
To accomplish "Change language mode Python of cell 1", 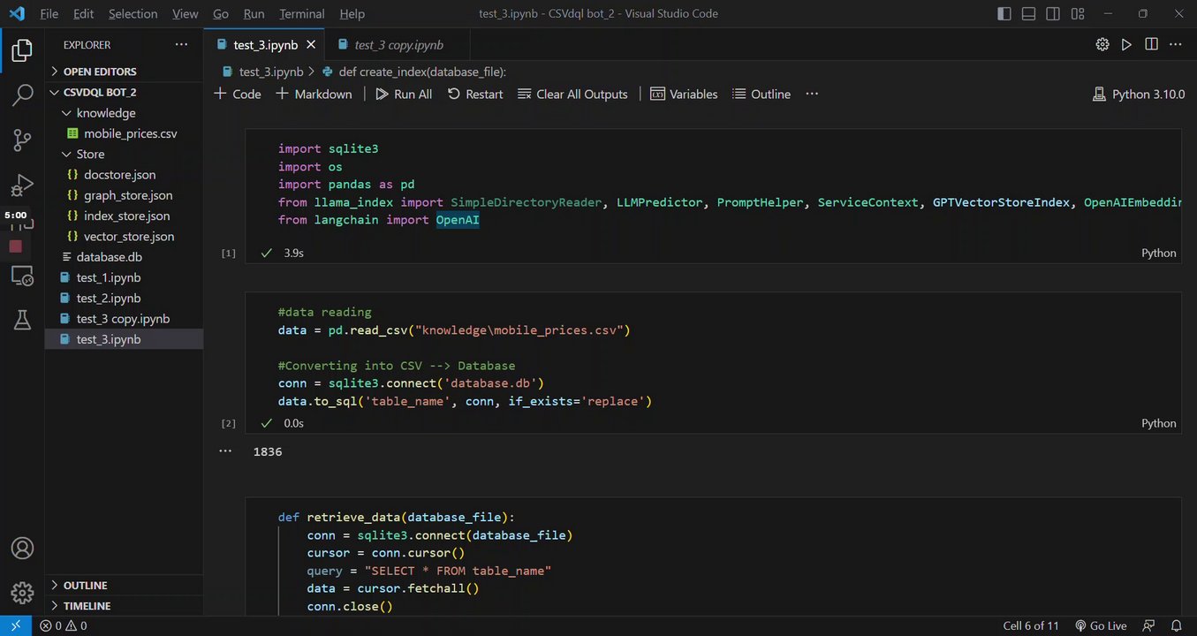I will pyautogui.click(x=1158, y=253).
